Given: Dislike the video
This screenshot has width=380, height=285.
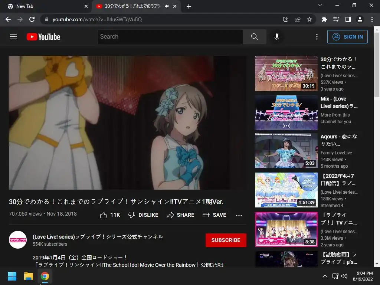Looking at the screenshot, I should click(x=143, y=215).
